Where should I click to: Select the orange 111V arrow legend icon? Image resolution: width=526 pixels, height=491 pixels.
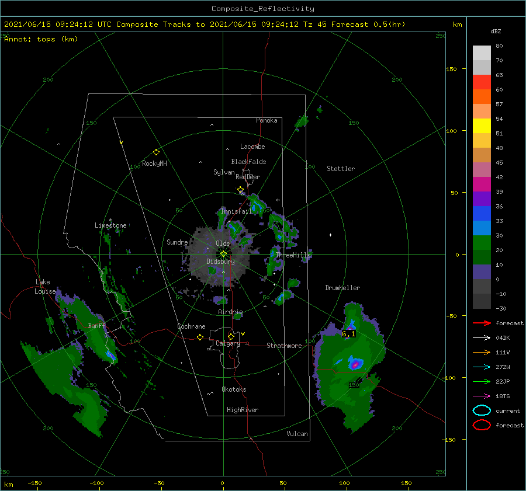coord(482,352)
